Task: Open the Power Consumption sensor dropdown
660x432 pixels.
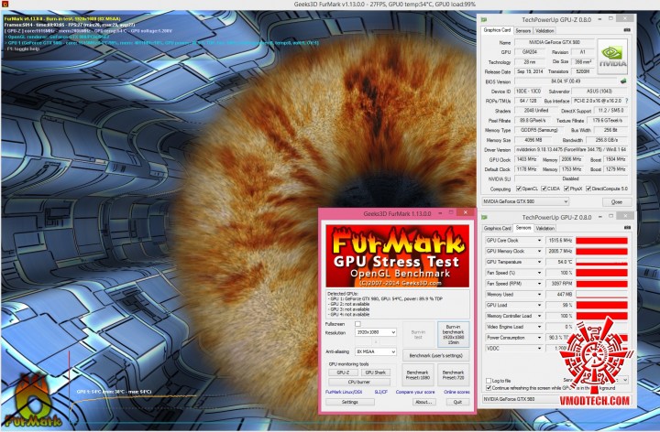Action: pos(539,338)
